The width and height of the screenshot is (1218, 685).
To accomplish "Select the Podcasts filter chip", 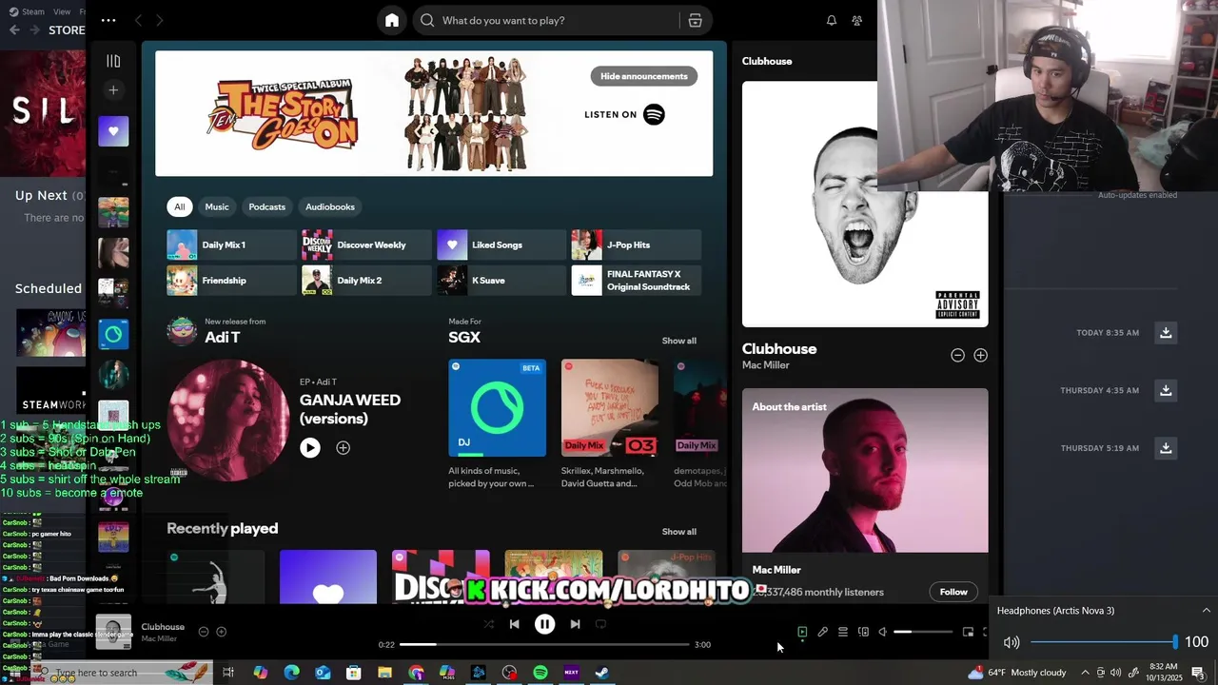I will tap(267, 206).
